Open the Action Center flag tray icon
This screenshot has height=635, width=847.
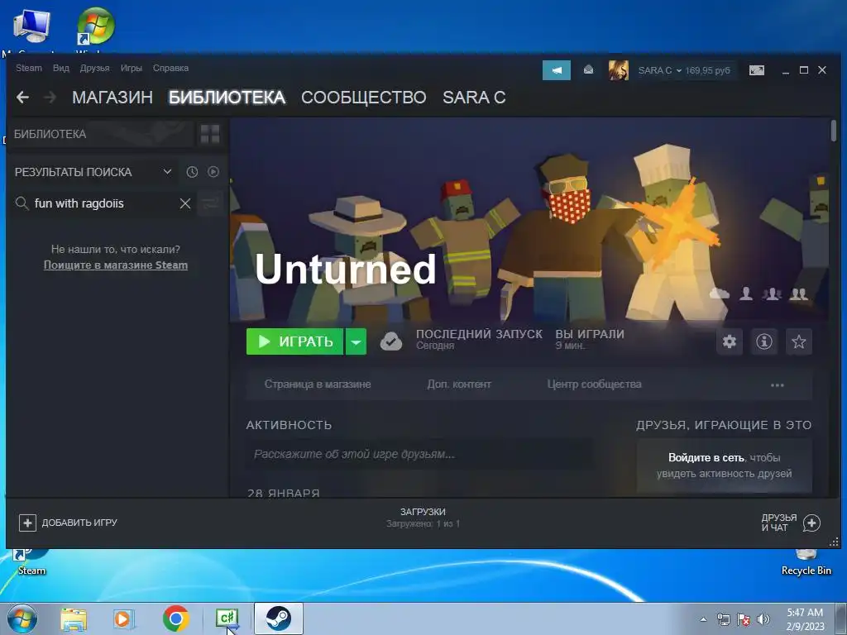744,619
